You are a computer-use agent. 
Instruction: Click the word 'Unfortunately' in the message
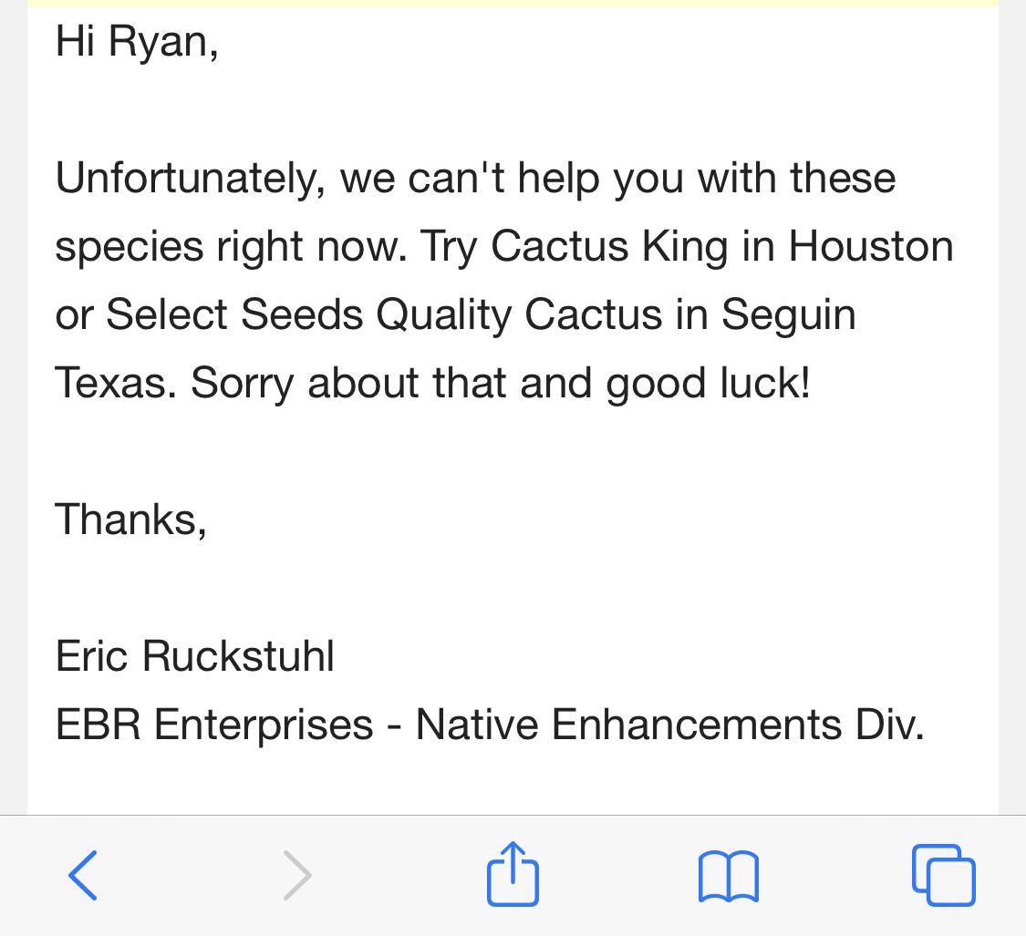(x=190, y=179)
